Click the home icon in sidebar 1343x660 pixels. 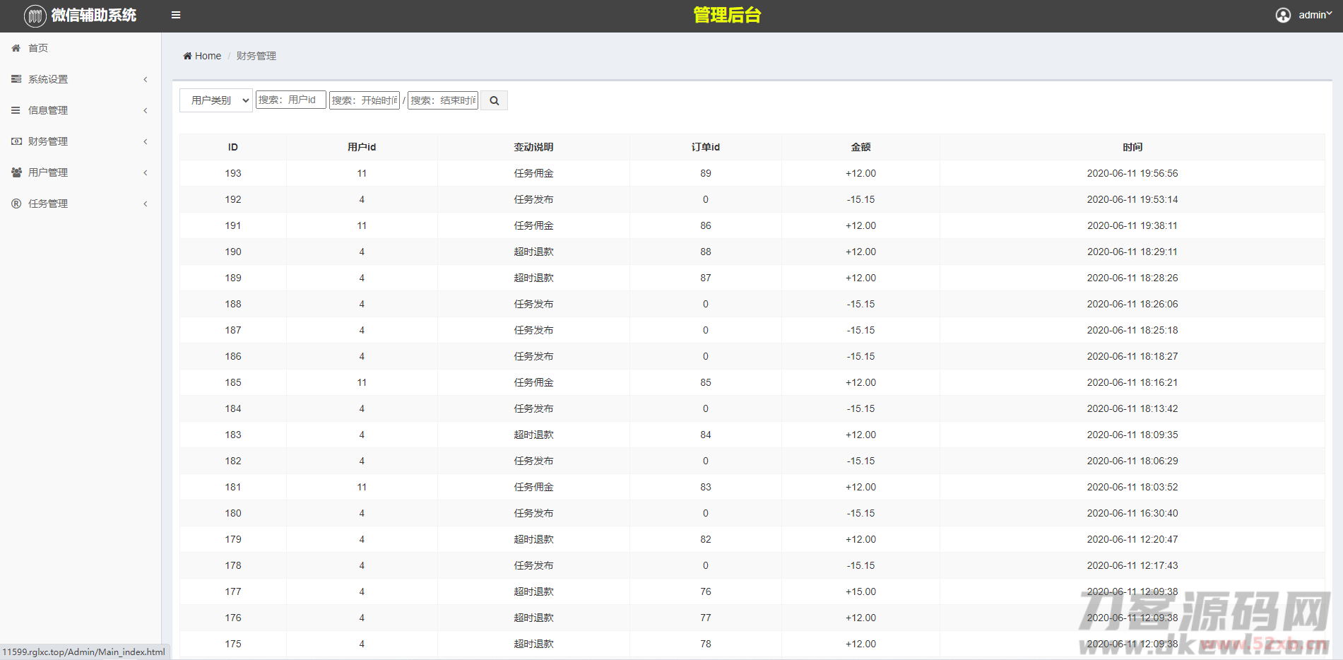coord(16,48)
